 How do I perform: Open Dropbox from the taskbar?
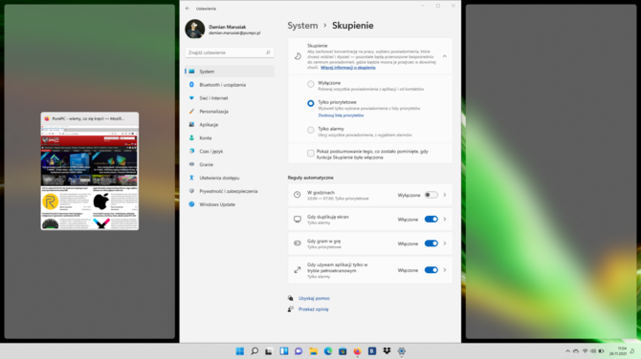pyautogui.click(x=387, y=351)
